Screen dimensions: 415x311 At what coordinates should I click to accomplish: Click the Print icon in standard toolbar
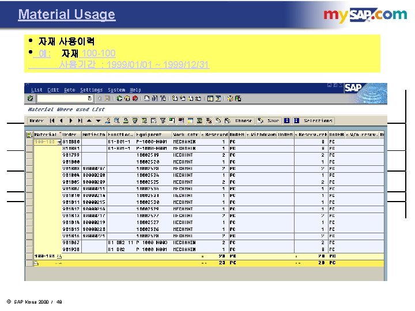point(147,98)
